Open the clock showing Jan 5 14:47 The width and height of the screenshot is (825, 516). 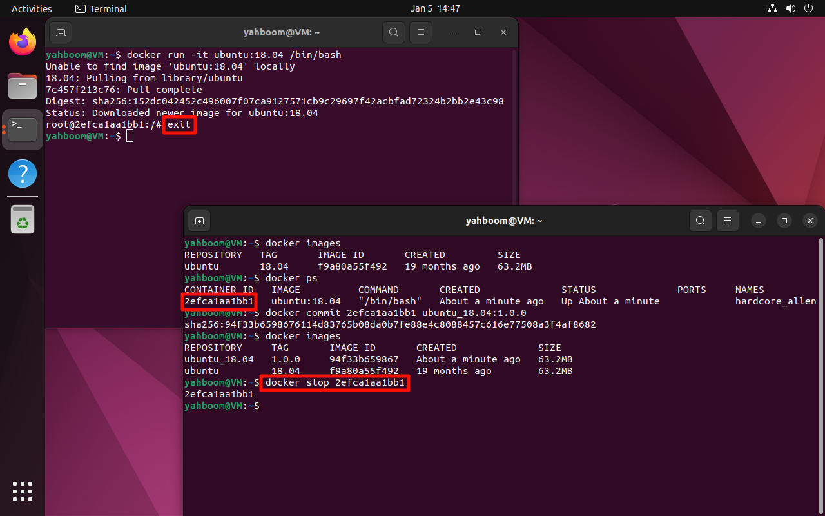[435, 8]
